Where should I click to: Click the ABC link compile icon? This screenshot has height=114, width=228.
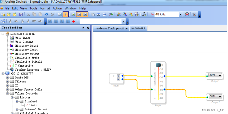coord(111,14)
